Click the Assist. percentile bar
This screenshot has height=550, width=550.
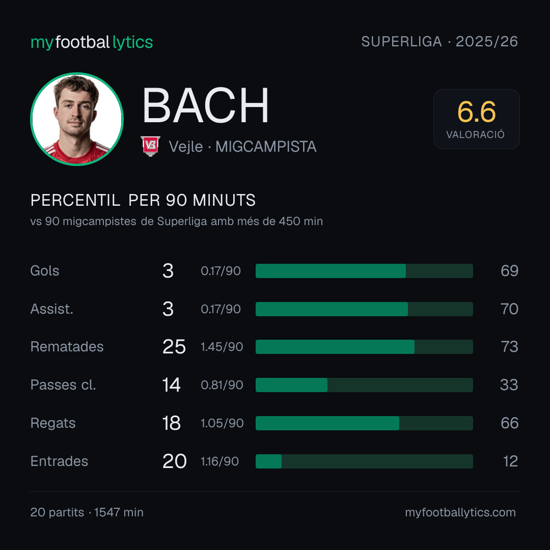point(364,309)
